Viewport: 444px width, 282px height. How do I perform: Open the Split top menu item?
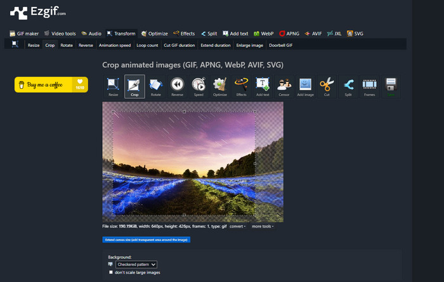[x=209, y=34]
